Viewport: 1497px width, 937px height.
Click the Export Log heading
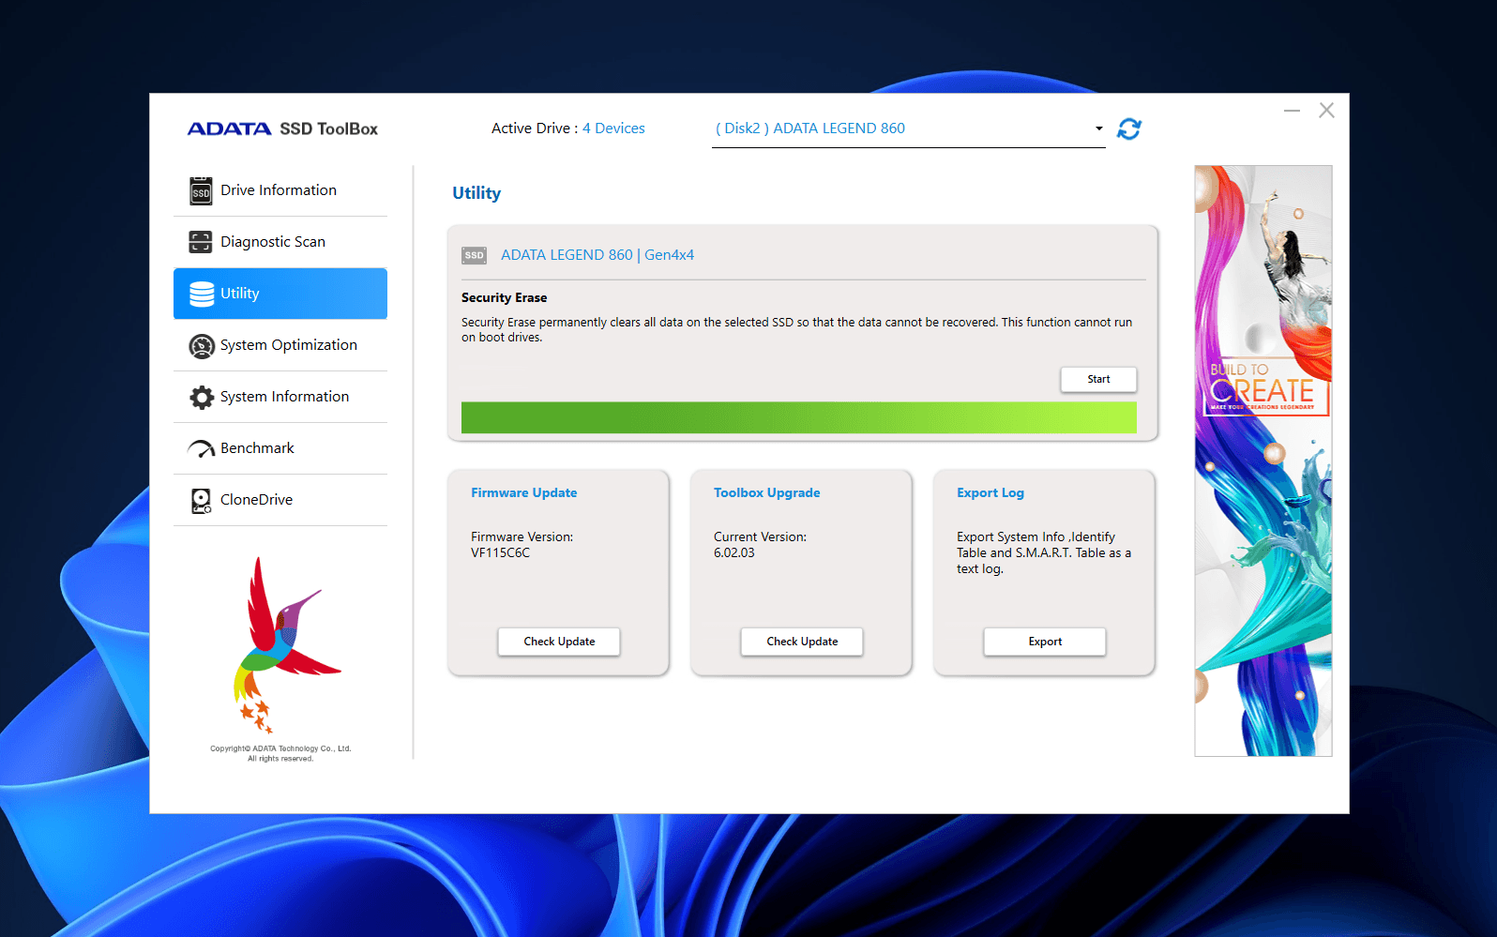pos(990,492)
